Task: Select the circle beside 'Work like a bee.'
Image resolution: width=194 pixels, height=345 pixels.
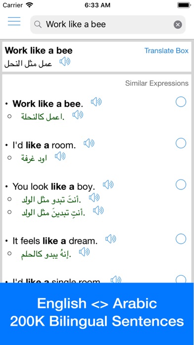Action: (x=181, y=102)
